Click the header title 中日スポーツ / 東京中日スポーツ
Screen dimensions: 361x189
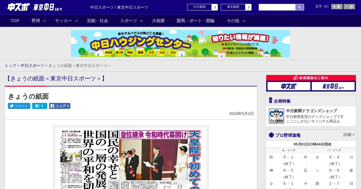click(x=119, y=7)
